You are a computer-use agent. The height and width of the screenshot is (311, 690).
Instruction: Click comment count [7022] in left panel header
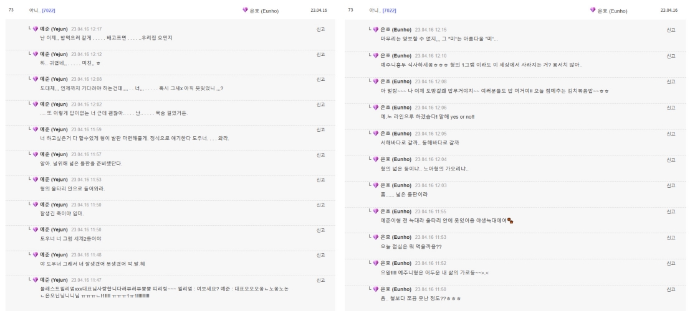[49, 10]
